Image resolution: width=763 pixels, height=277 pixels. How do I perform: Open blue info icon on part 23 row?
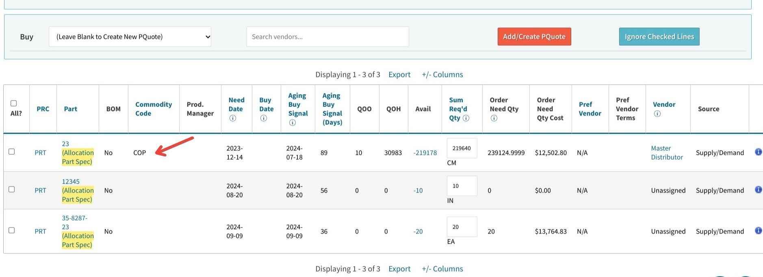pos(758,152)
